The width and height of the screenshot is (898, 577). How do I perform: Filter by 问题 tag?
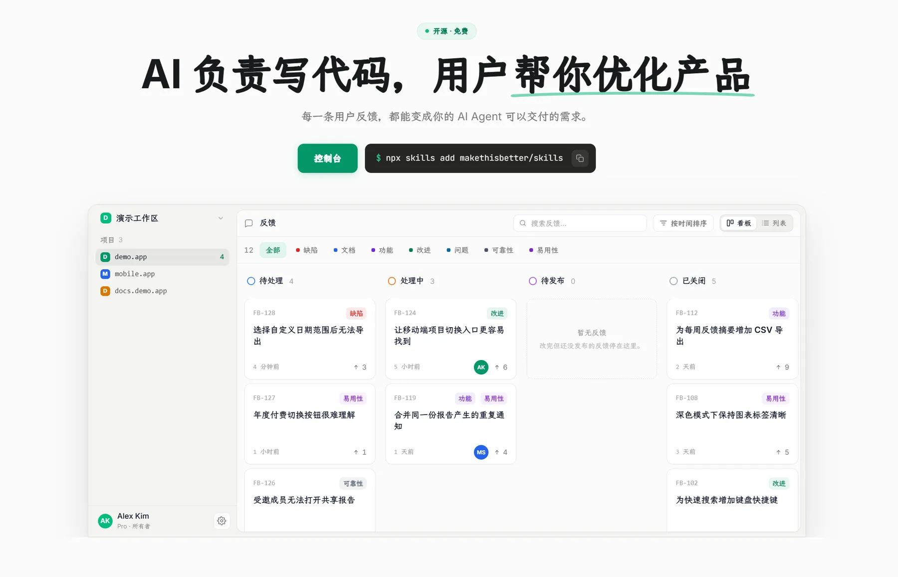tap(457, 250)
